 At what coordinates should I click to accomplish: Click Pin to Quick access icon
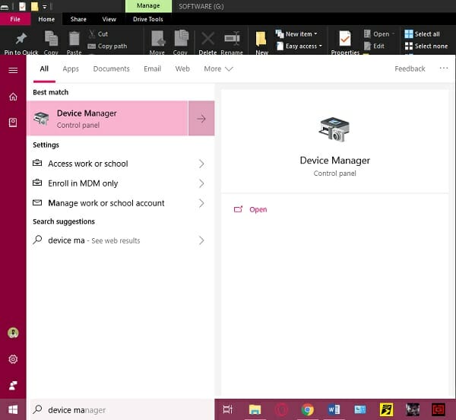click(x=21, y=38)
